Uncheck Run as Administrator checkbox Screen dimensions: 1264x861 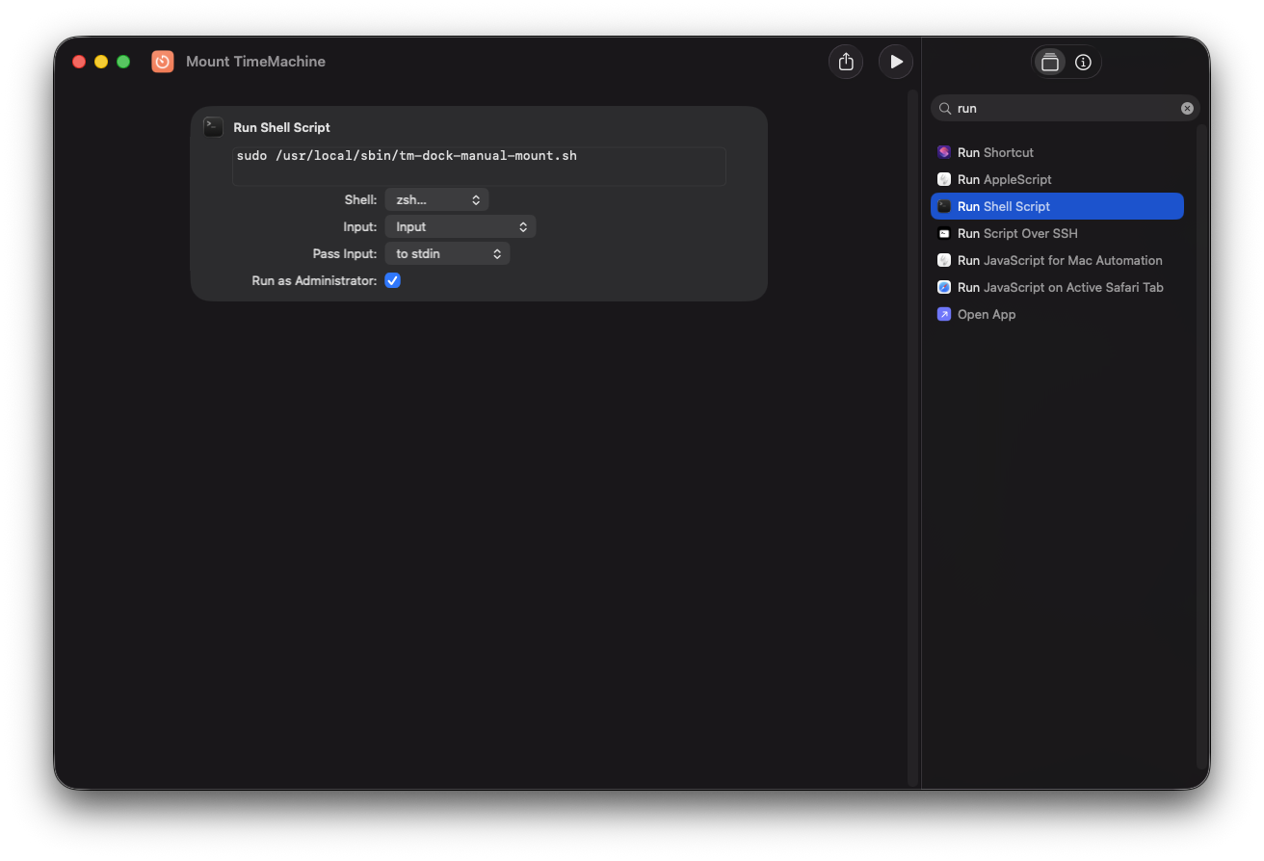coord(392,280)
